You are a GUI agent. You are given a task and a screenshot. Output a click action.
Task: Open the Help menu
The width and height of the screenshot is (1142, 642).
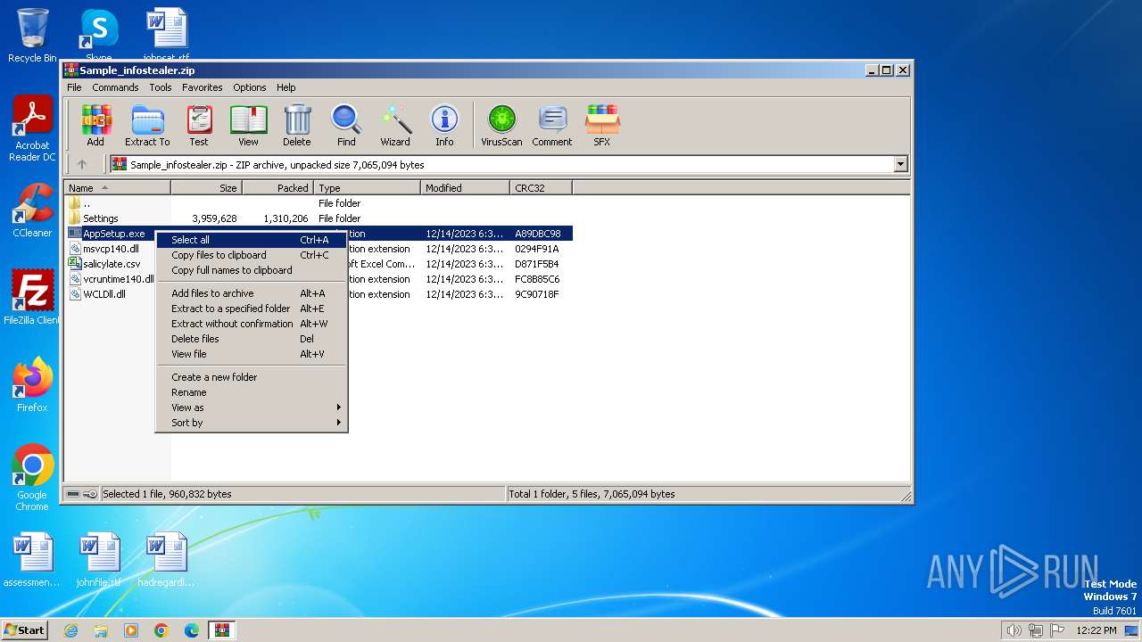pyautogui.click(x=285, y=87)
